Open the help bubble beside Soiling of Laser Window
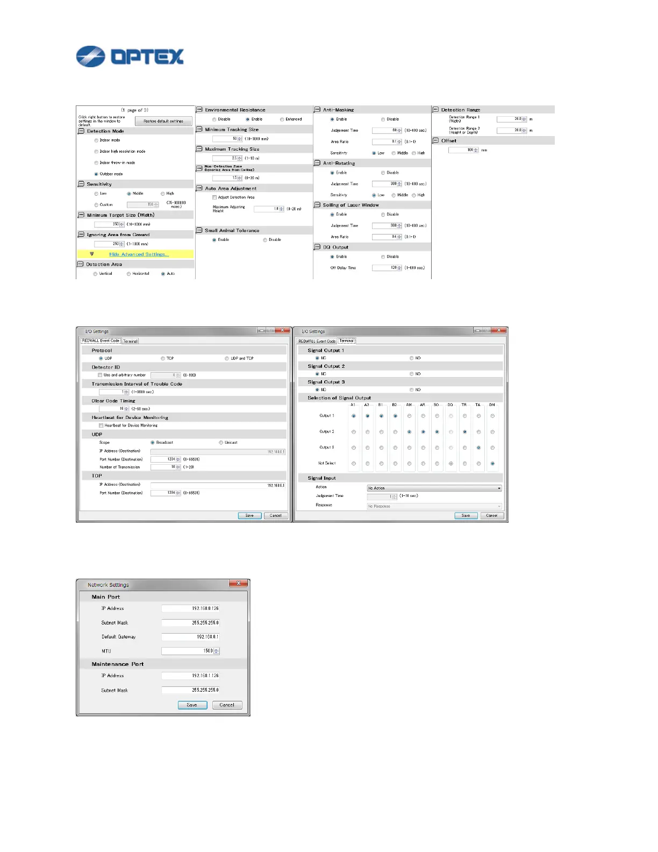 pyautogui.click(x=317, y=205)
